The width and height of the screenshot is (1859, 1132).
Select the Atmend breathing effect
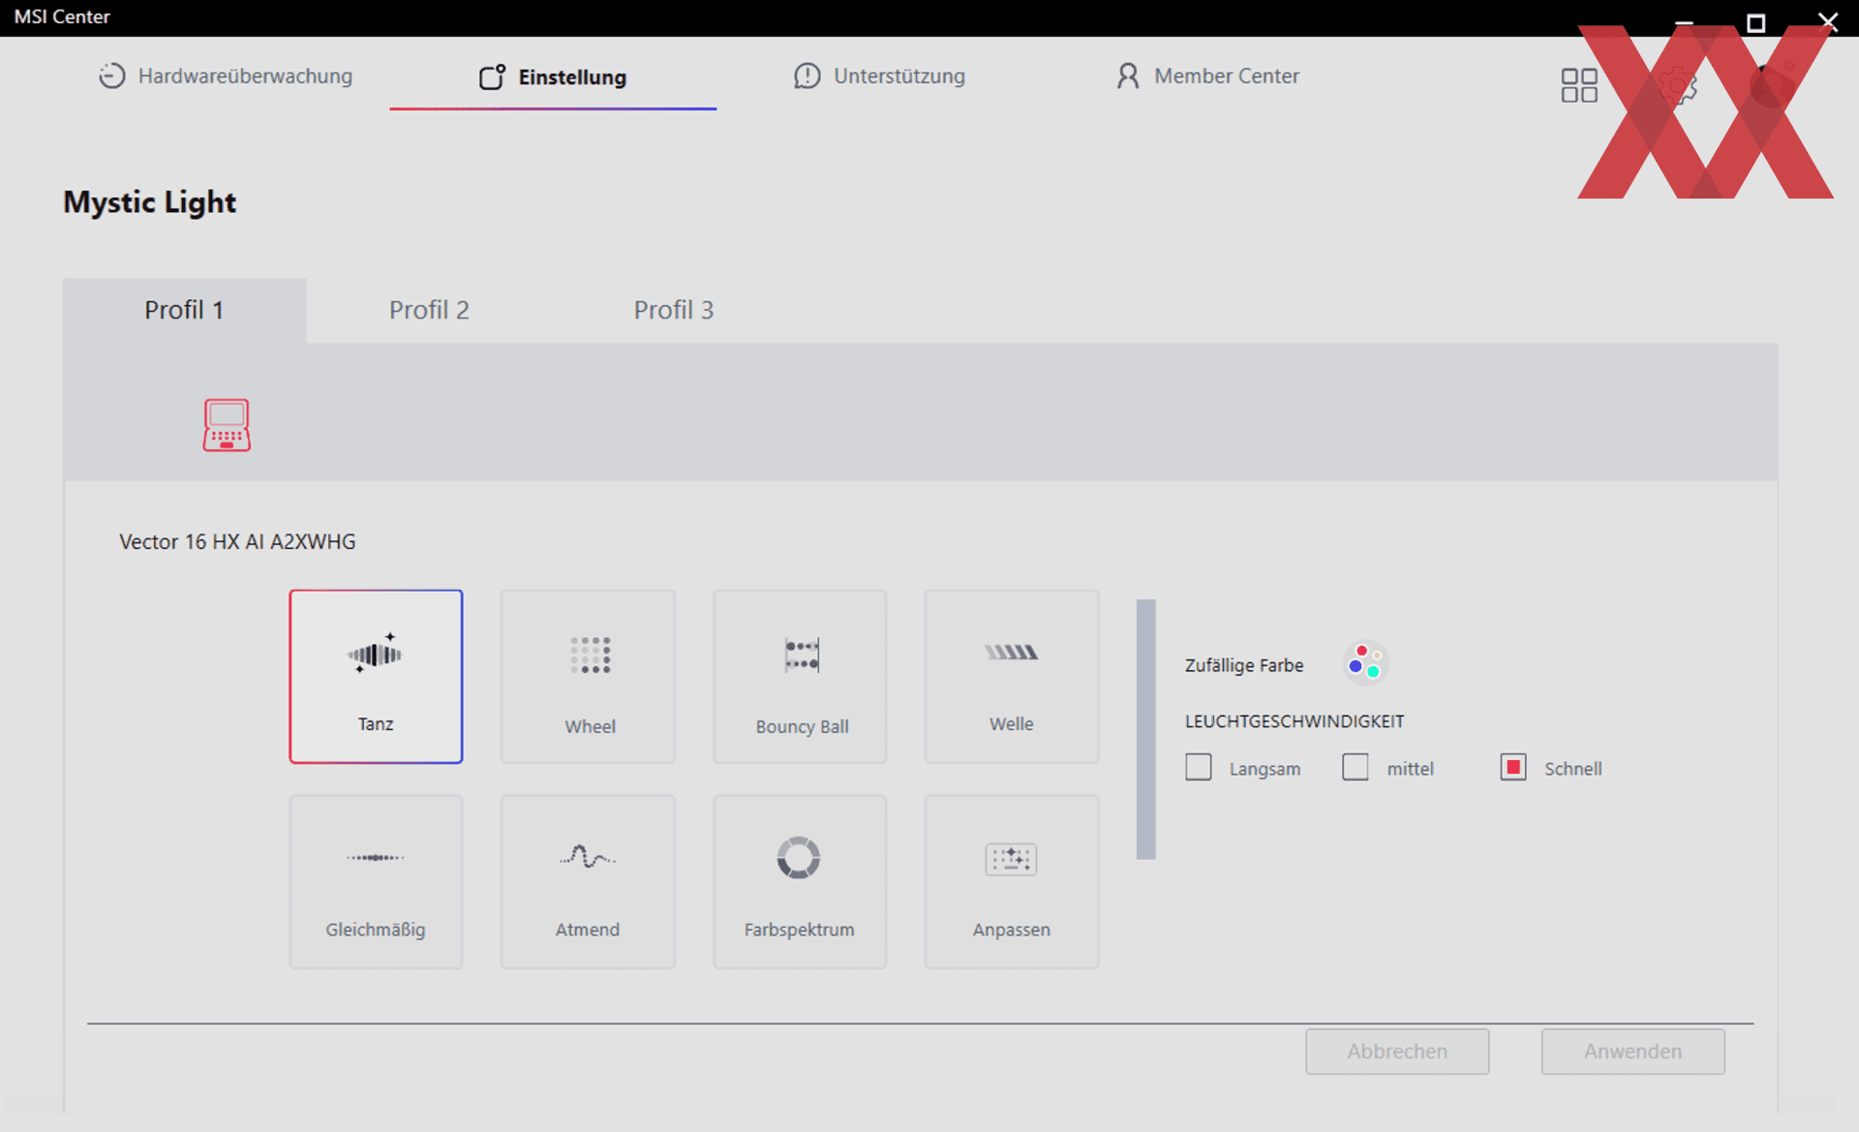[588, 881]
